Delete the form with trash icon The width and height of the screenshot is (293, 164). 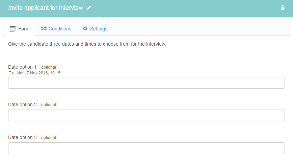click(x=283, y=8)
